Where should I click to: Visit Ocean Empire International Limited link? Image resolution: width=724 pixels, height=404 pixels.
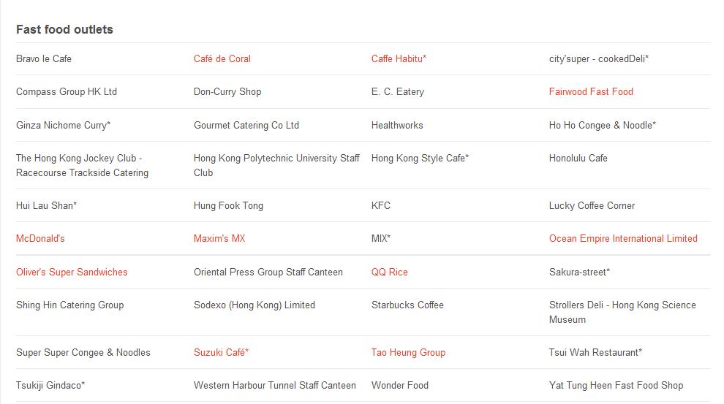tap(623, 239)
